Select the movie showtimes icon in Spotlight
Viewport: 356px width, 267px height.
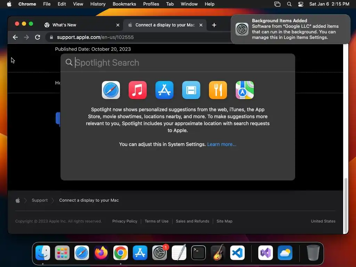pos(191,90)
